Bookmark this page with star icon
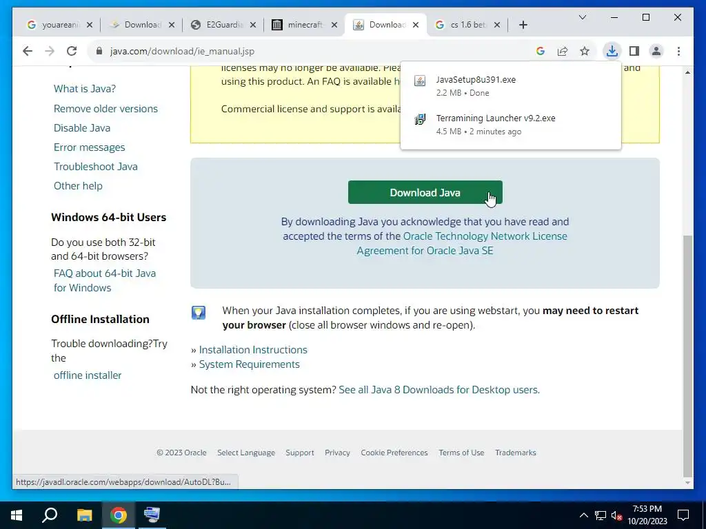Image resolution: width=706 pixels, height=529 pixels. coord(585,51)
